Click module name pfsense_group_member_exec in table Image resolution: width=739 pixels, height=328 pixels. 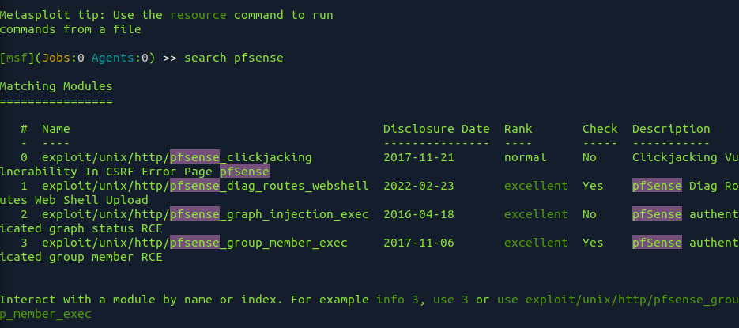[258, 243]
